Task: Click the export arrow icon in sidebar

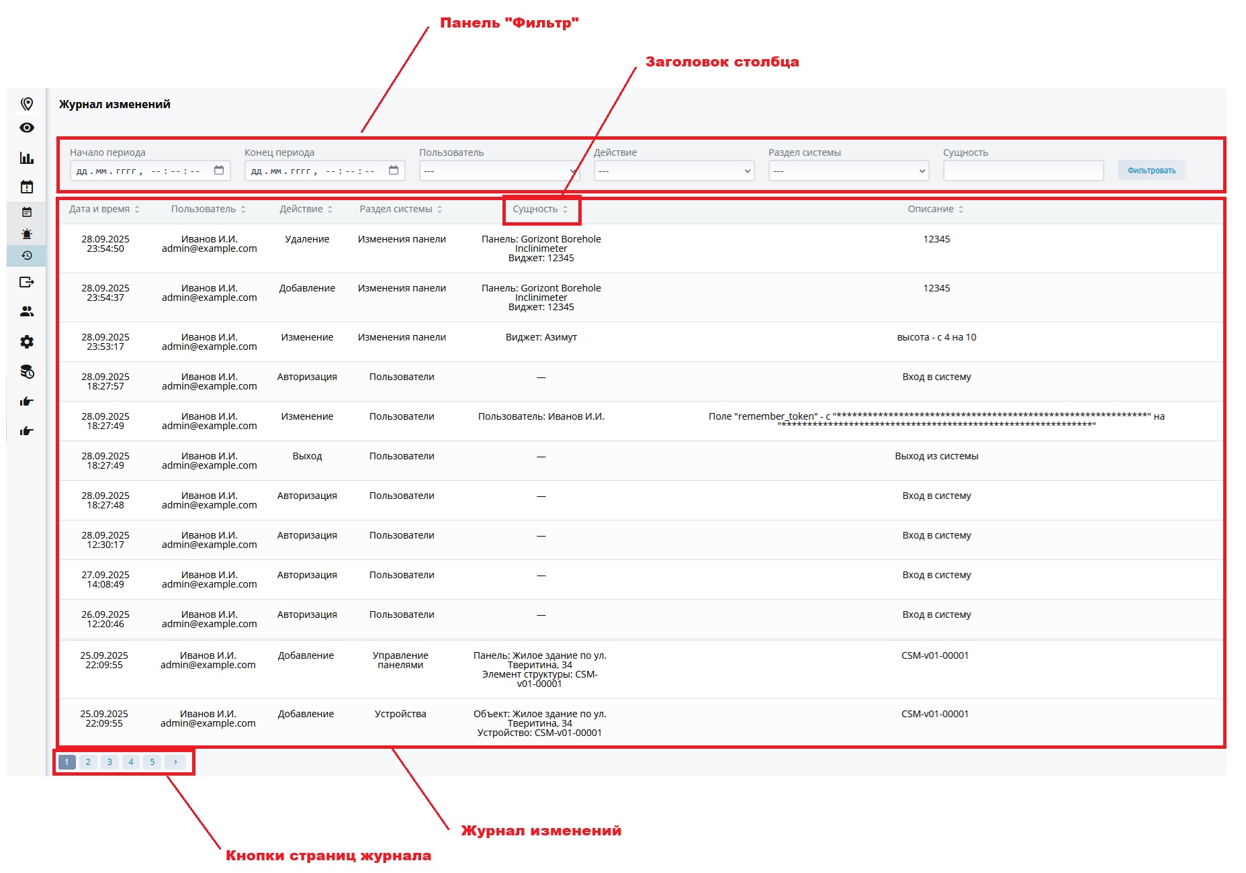Action: [27, 282]
